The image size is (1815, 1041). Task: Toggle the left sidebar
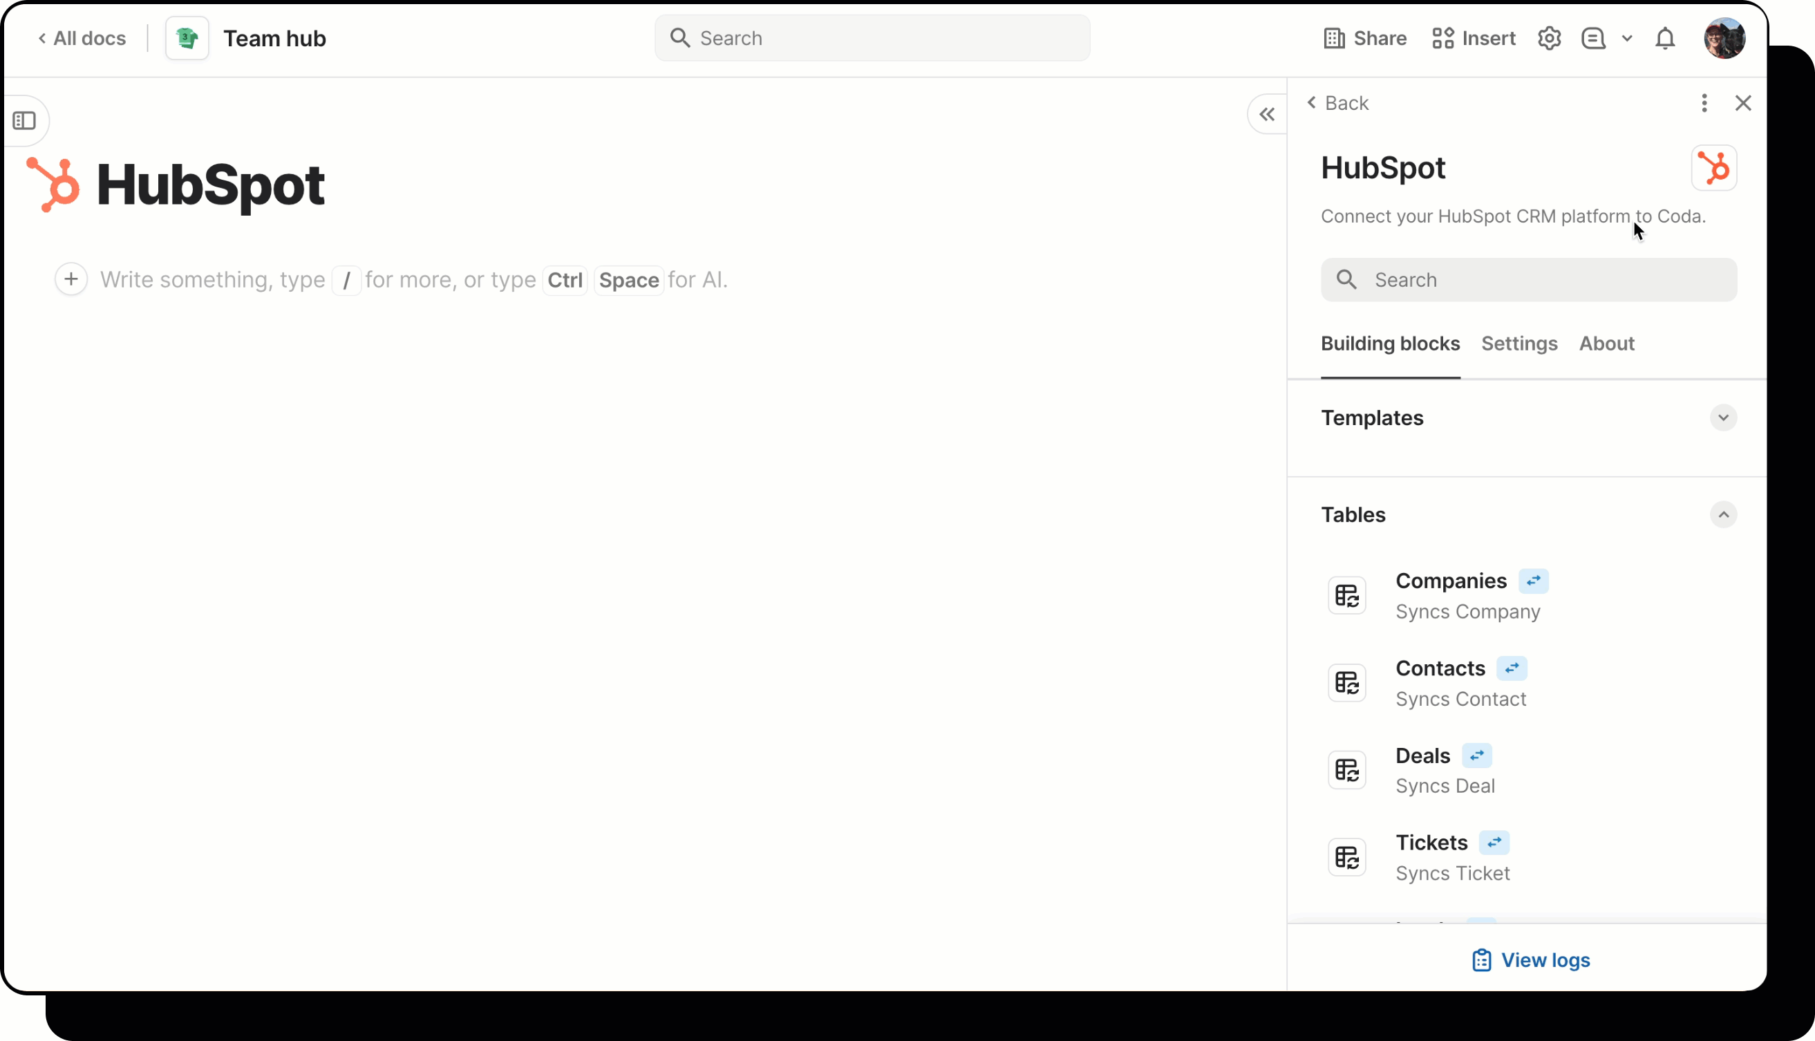point(26,120)
